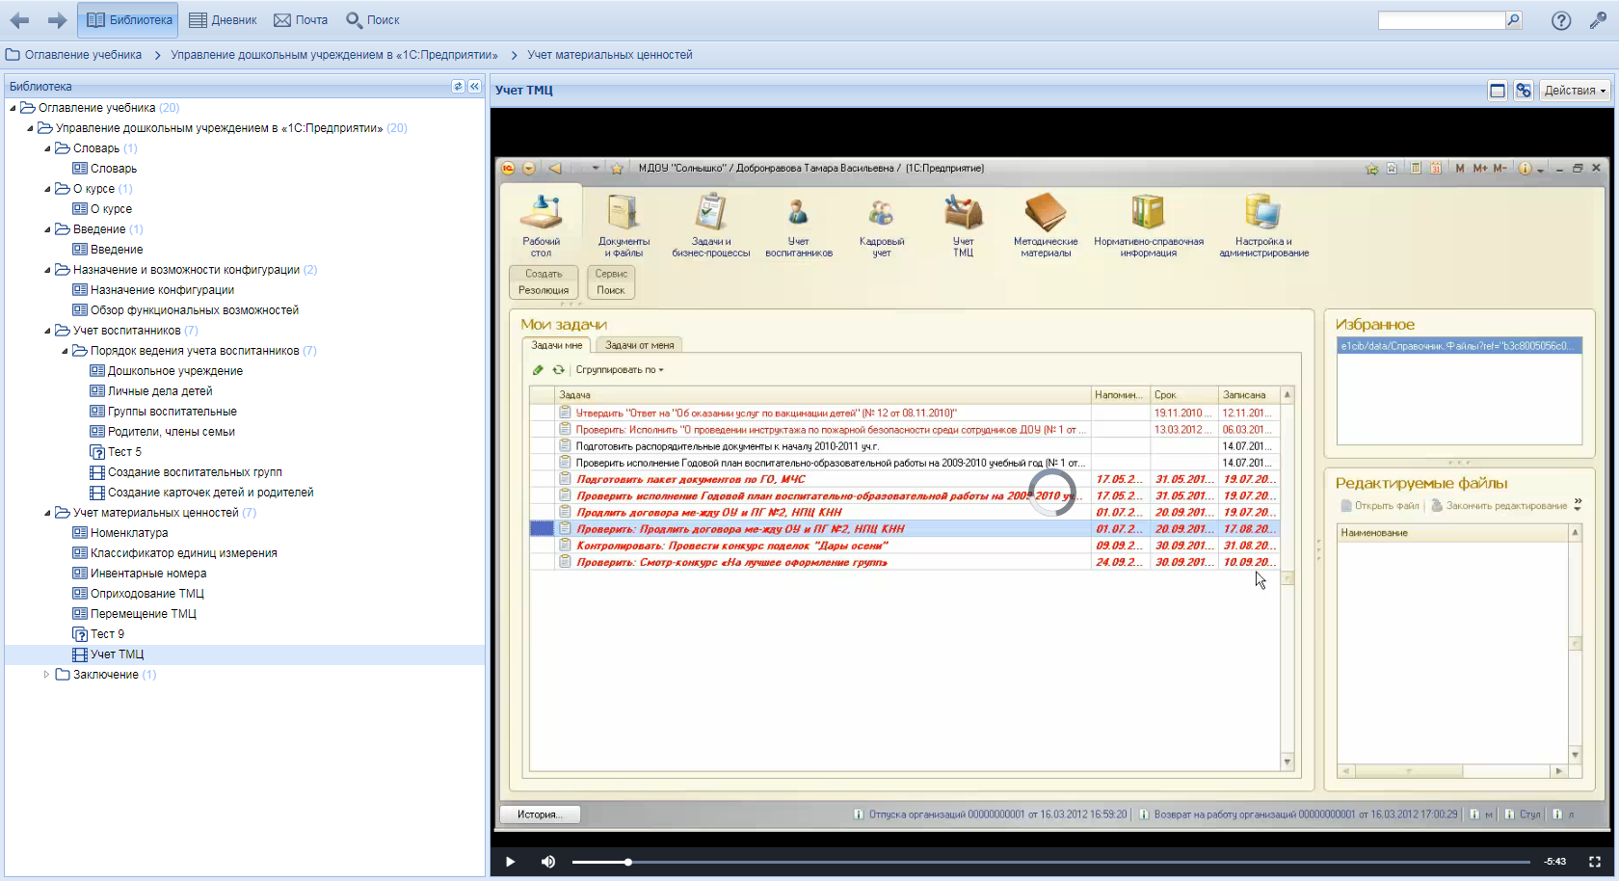Go forward with the right arrow

click(x=57, y=20)
